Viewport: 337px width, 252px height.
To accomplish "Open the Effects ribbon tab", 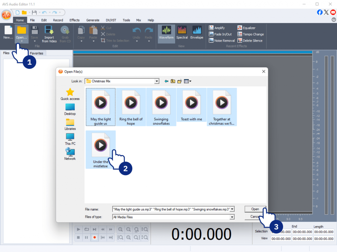I will point(74,20).
